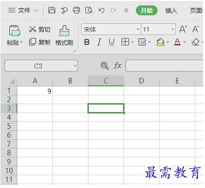Expand the 文件 menu chevron arrow
Viewport: 205px width, 188px height.
[36, 11]
